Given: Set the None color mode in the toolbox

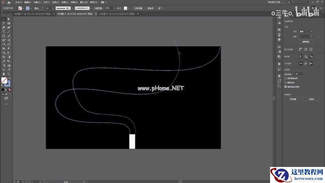Looking at the screenshot, I should tap(10, 90).
